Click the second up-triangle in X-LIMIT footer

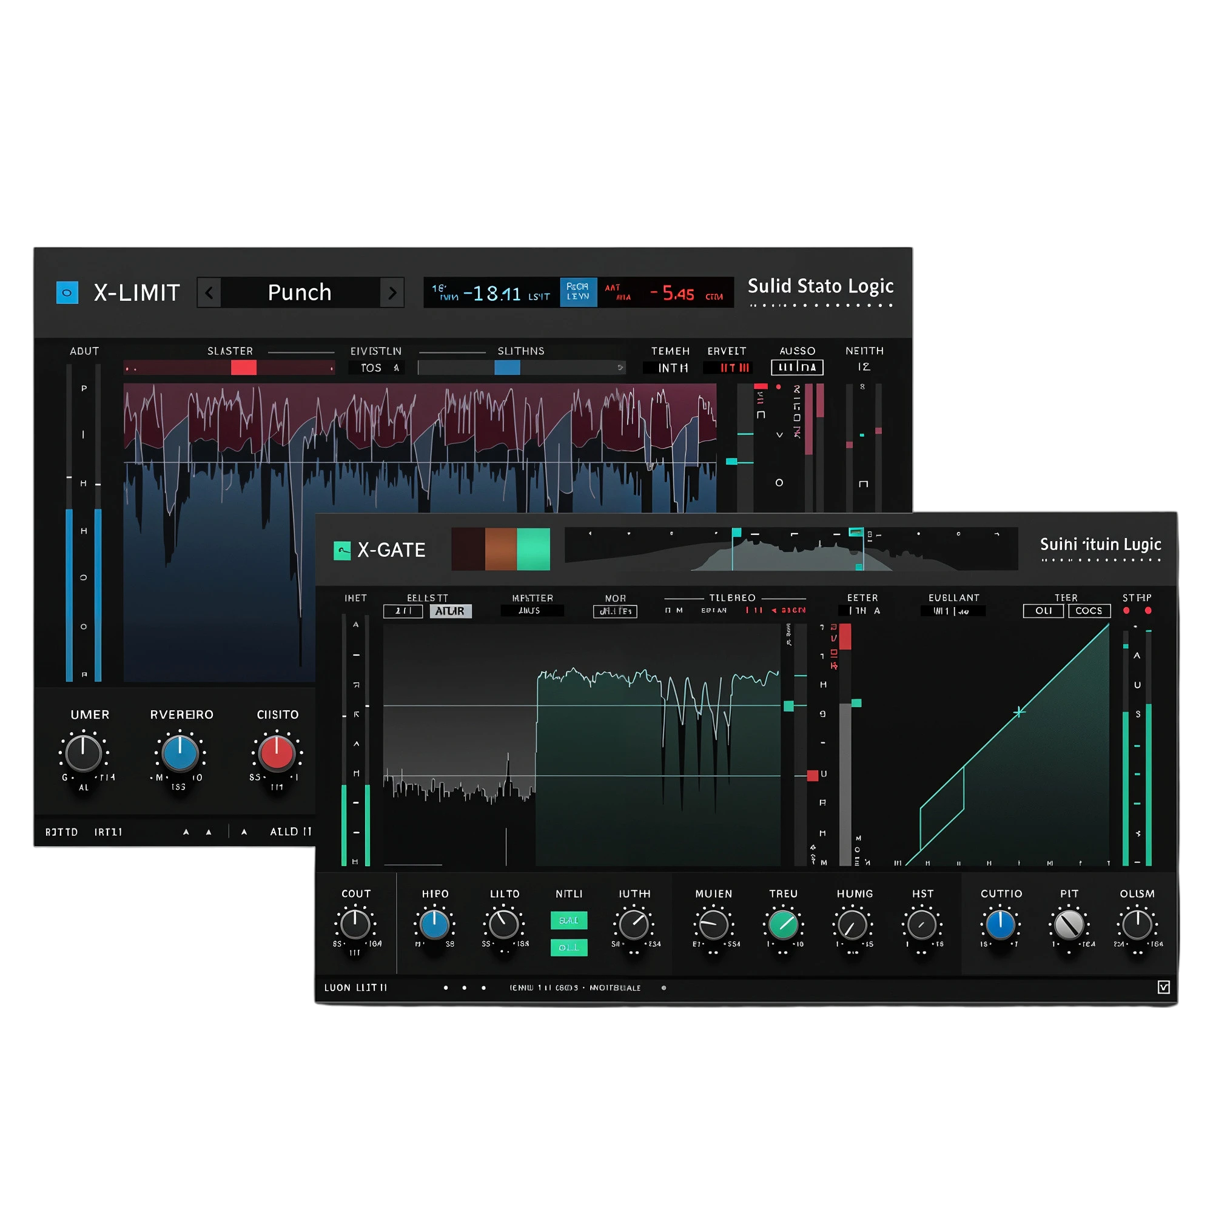pyautogui.click(x=209, y=832)
